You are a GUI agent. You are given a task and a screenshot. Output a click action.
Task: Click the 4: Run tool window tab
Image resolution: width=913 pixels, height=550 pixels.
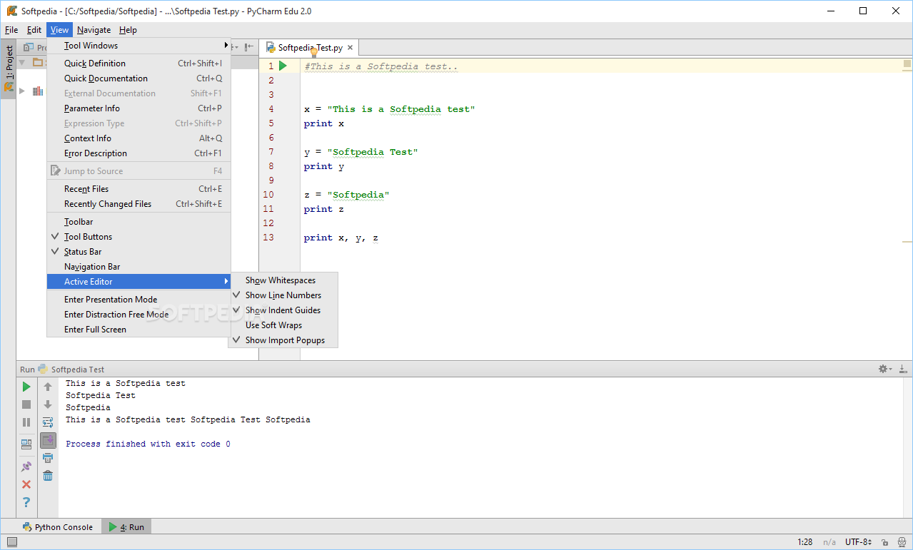126,527
